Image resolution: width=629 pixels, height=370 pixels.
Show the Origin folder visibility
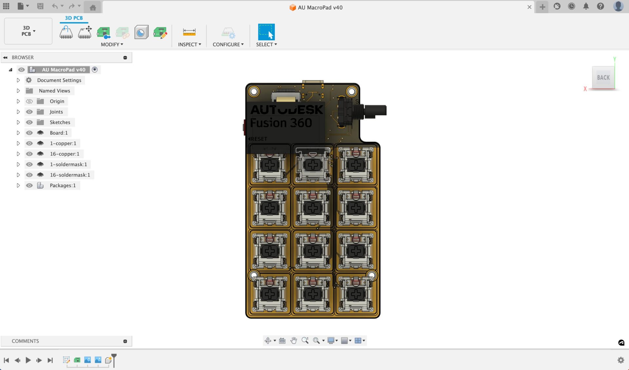(x=29, y=101)
